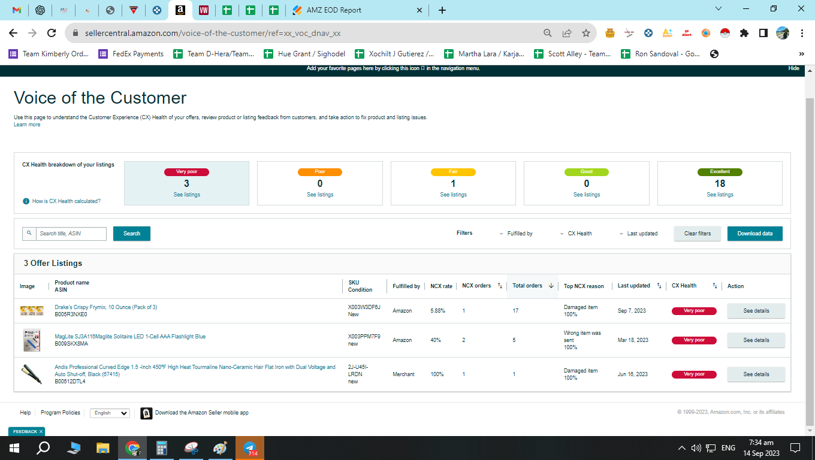Open the Pokeball extension icon

tap(725, 33)
